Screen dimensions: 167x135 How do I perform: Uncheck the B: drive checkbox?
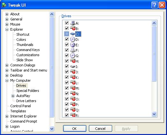click(67, 28)
